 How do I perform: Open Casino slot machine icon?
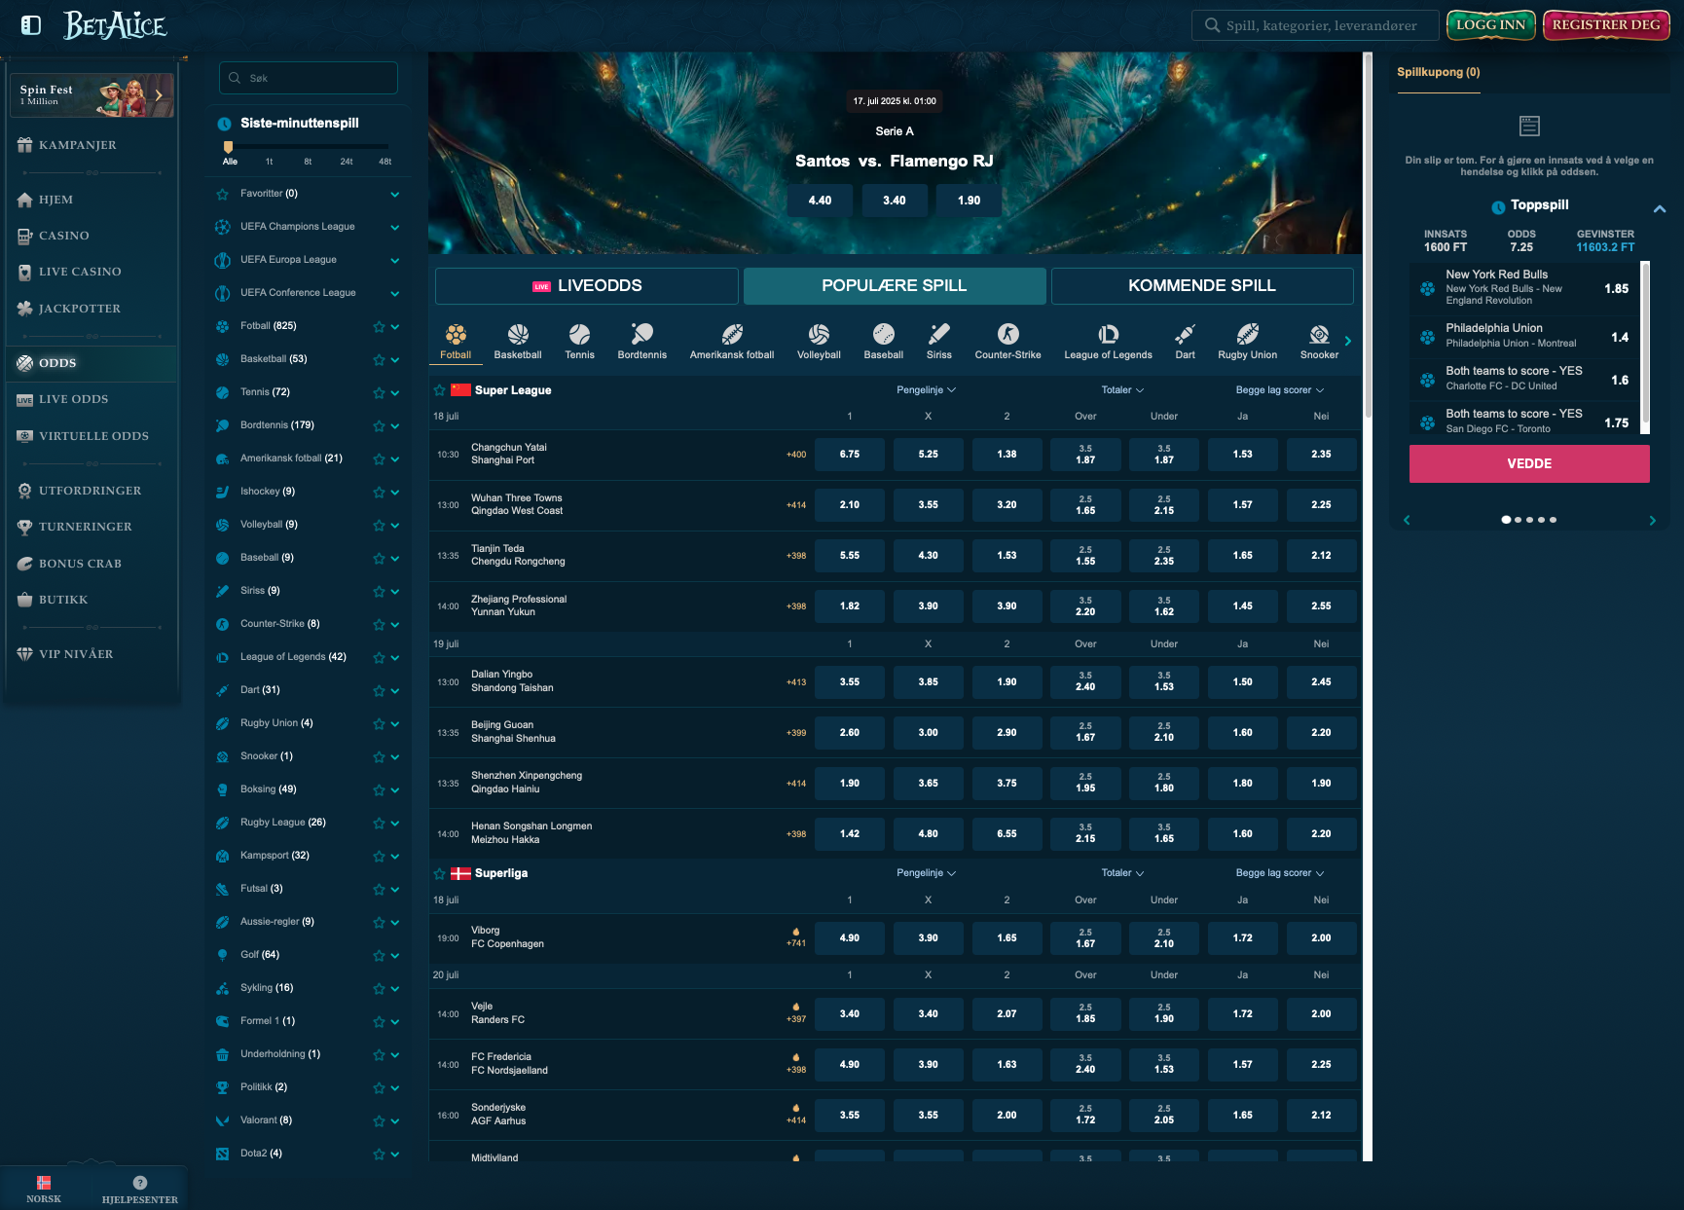click(25, 236)
